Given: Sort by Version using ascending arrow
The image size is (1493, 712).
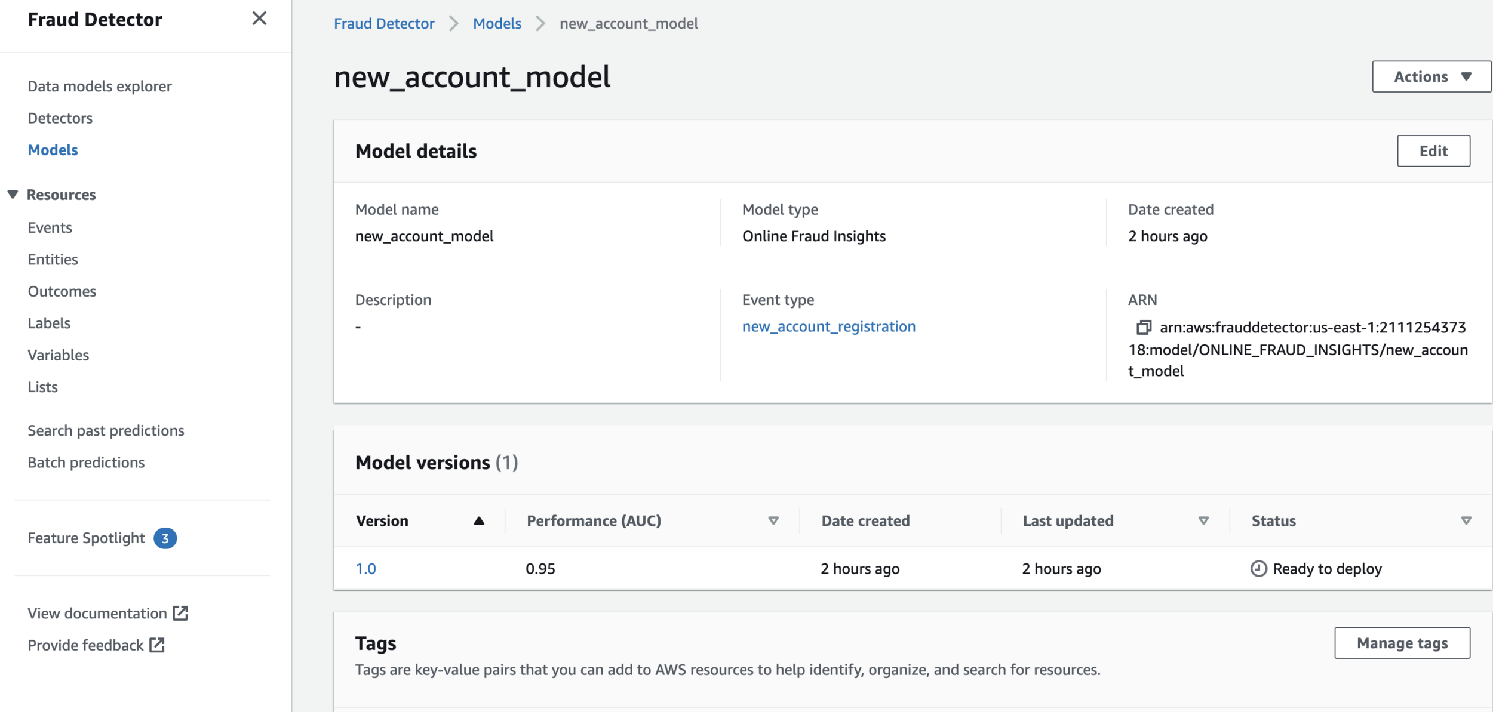Looking at the screenshot, I should [478, 521].
